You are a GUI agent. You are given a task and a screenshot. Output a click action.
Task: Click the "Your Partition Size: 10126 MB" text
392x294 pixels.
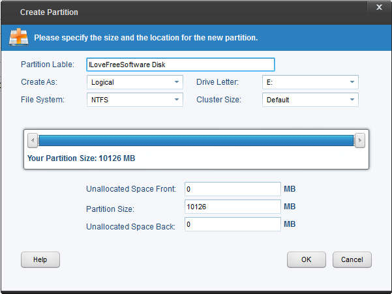(82, 158)
